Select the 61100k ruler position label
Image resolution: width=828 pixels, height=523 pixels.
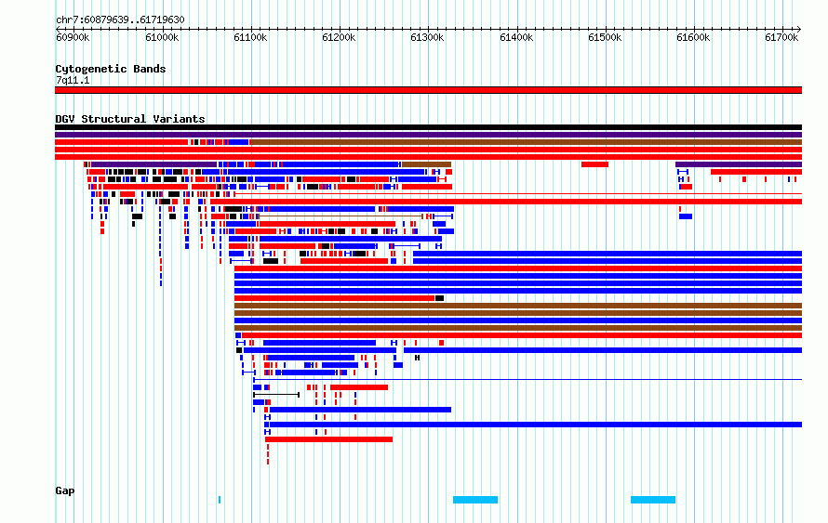[x=250, y=37]
